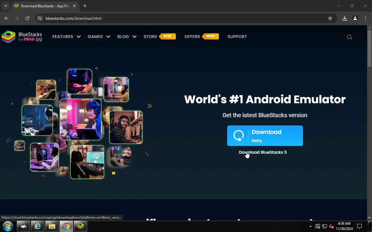Expand the BLOG menu

pyautogui.click(x=127, y=37)
